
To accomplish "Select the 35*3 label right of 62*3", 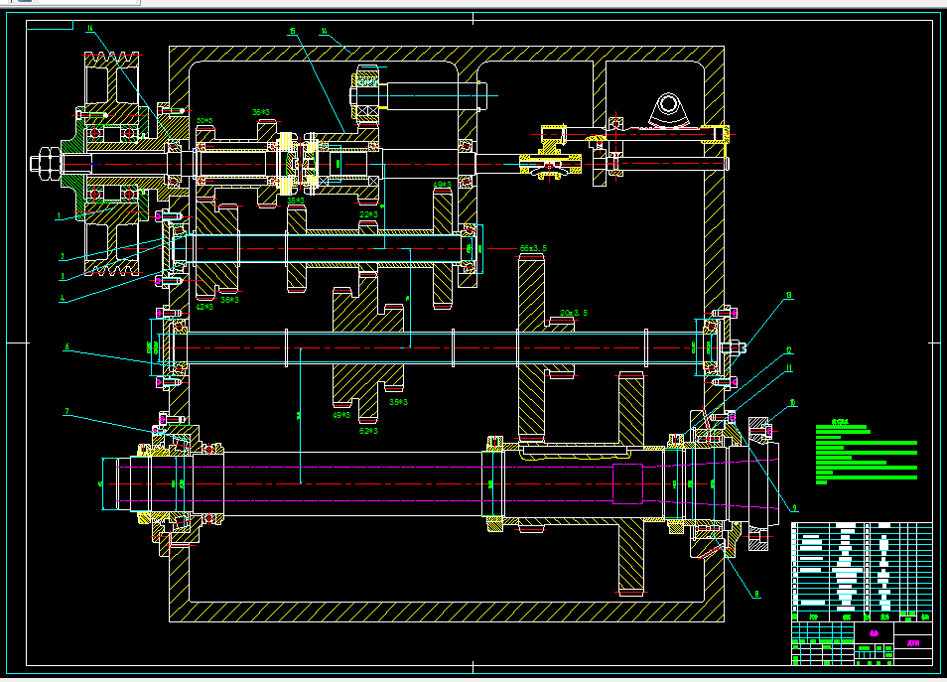I will pos(398,402).
